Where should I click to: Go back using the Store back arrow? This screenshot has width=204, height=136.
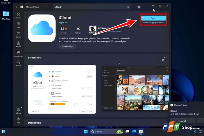tap(17, 7)
